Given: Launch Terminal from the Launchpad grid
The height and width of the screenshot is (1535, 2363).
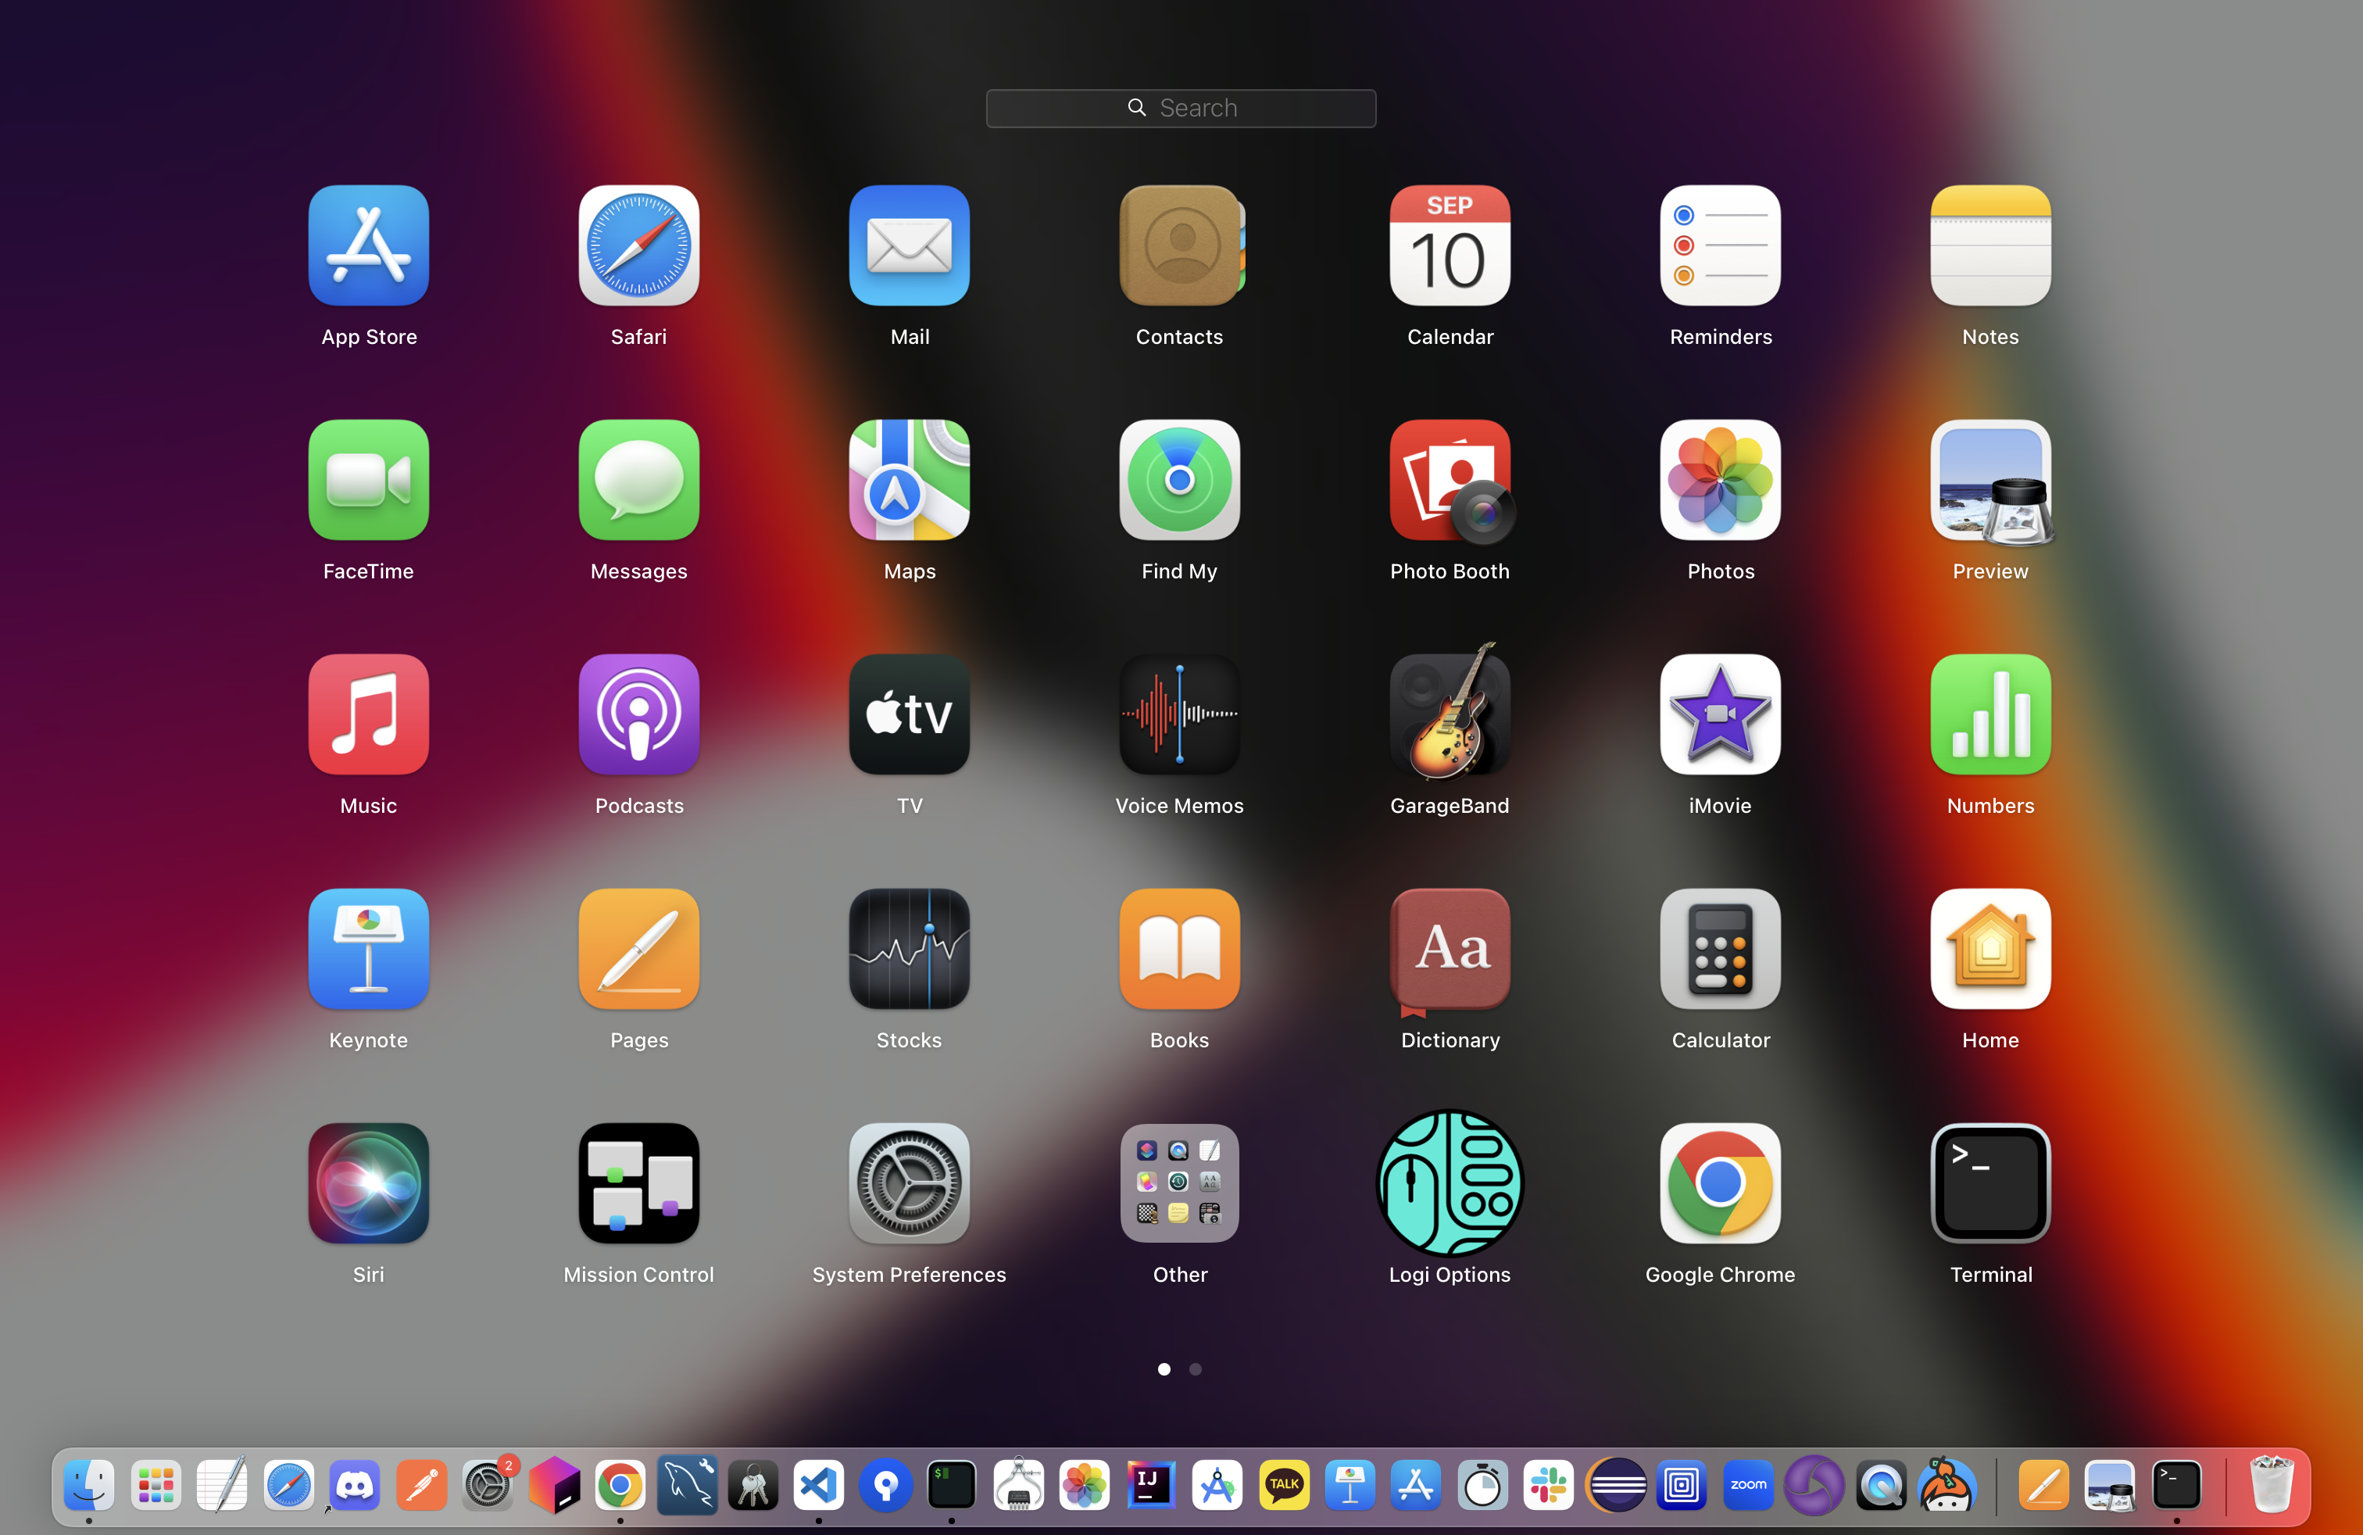Looking at the screenshot, I should (x=1989, y=1183).
